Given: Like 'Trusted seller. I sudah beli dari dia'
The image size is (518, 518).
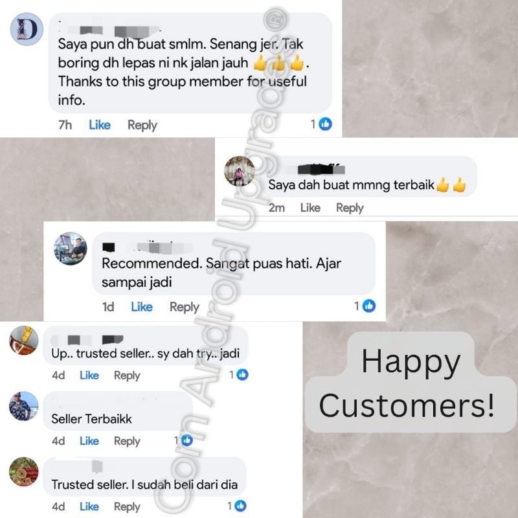Looking at the screenshot, I should point(89,506).
